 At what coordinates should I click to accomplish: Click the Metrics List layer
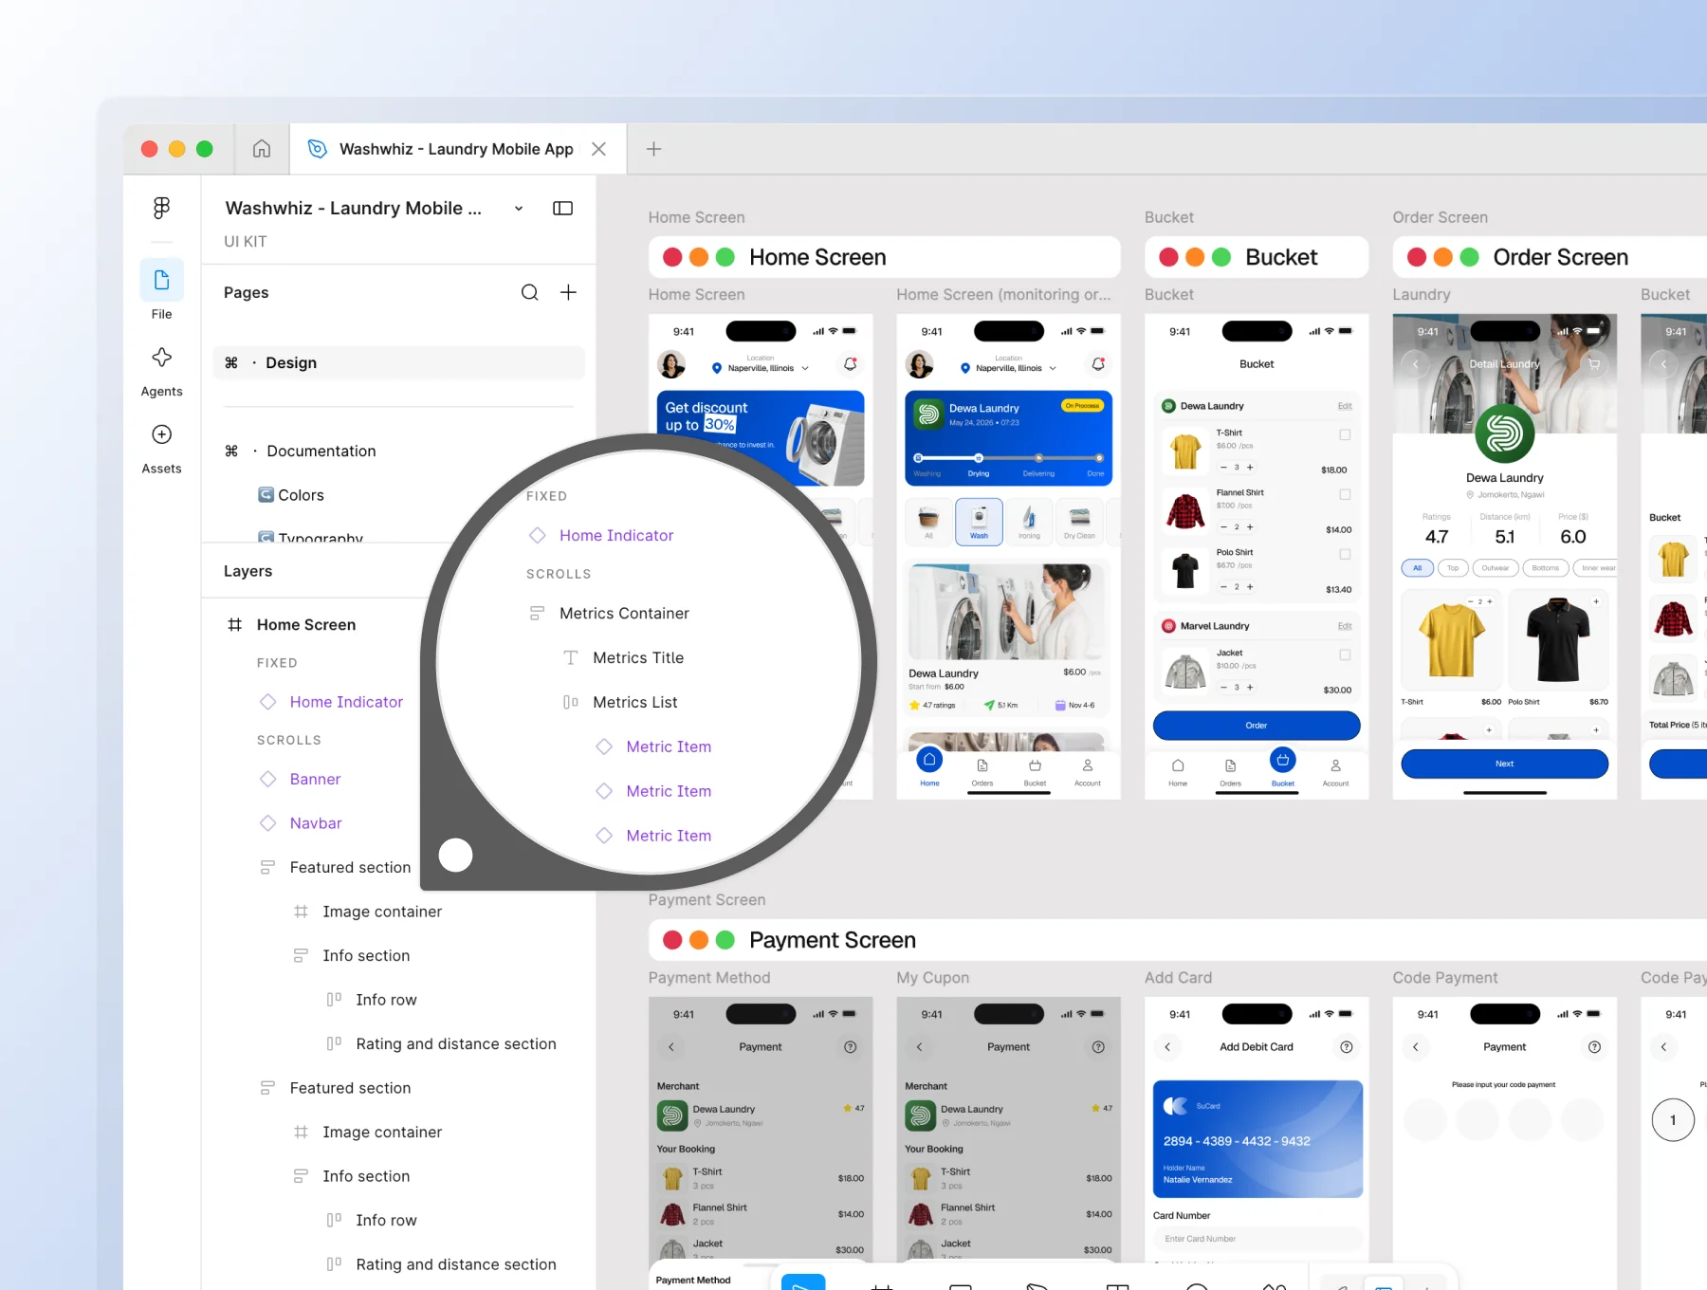pyautogui.click(x=634, y=702)
